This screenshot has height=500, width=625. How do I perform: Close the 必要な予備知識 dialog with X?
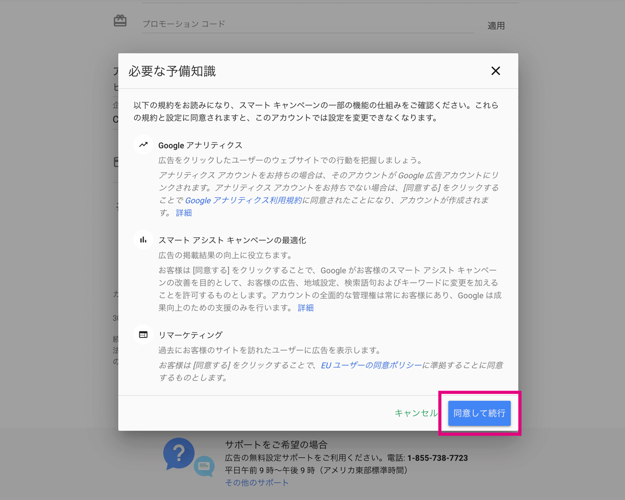tap(496, 71)
